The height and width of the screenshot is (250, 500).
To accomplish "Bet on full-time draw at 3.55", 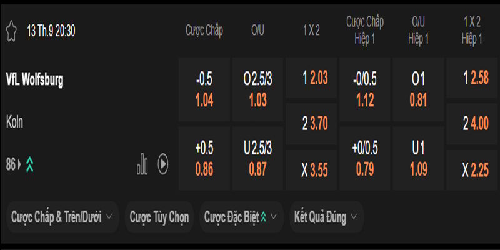I will pos(311,170).
